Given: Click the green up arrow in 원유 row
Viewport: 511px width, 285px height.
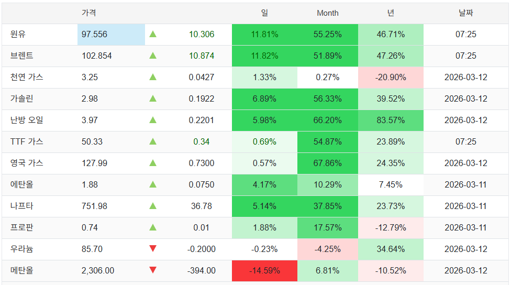Looking at the screenshot, I should (x=153, y=34).
